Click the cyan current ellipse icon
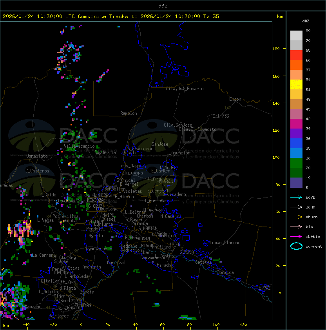The image size is (326, 330). tap(296, 246)
